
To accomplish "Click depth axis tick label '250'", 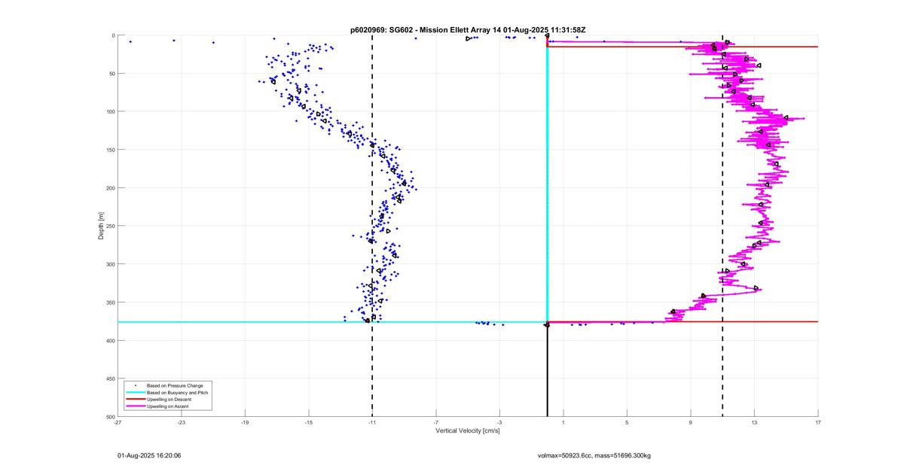I will 110,226.
